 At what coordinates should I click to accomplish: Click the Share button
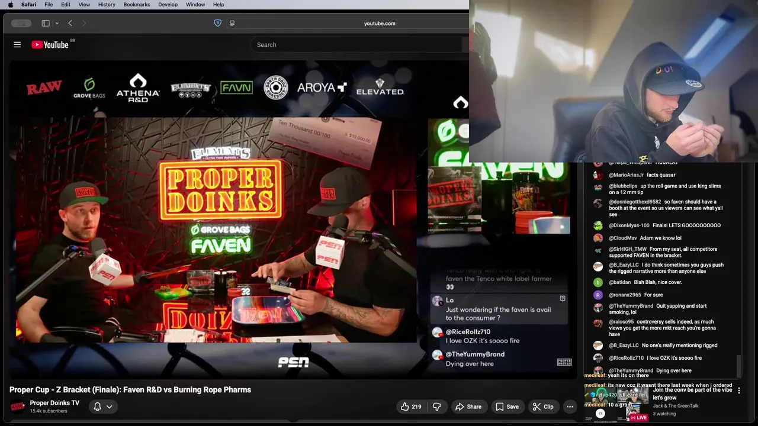click(x=468, y=406)
